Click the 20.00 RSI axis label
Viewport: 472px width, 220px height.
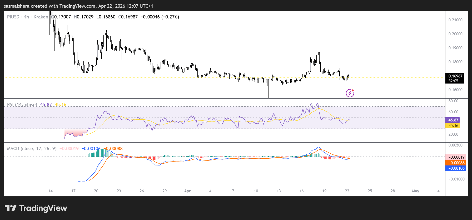(453, 134)
